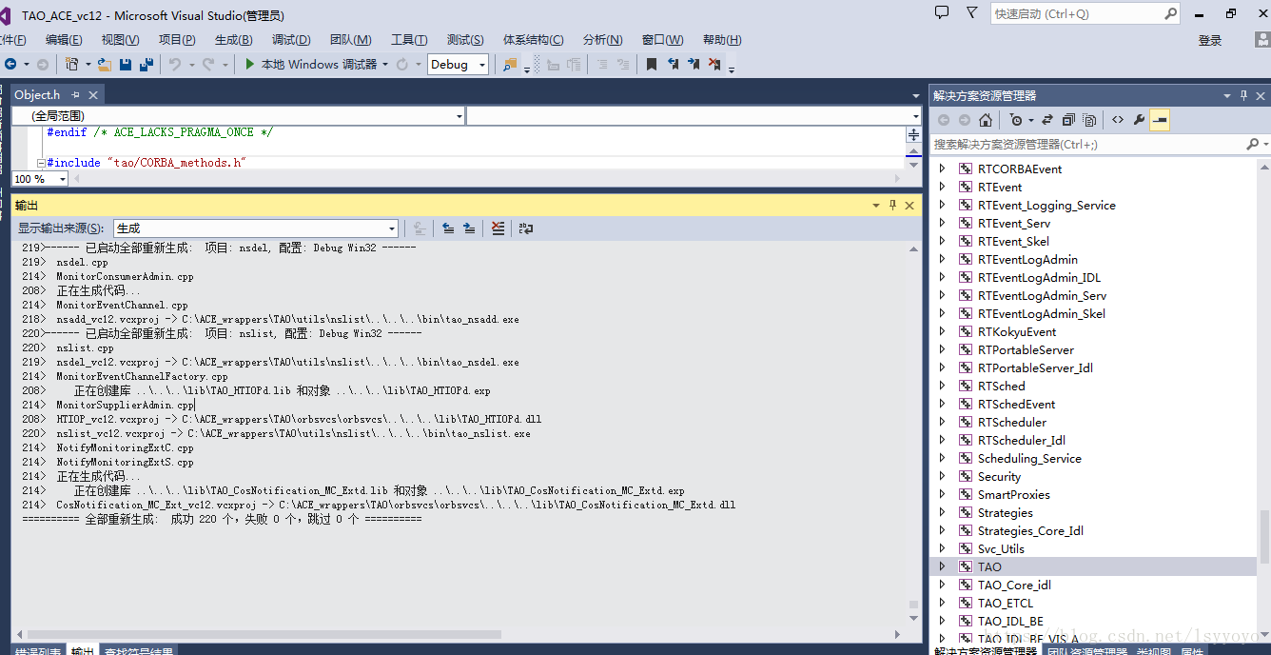Go to next message in output toolbar
This screenshot has width=1271, height=655.
click(469, 228)
